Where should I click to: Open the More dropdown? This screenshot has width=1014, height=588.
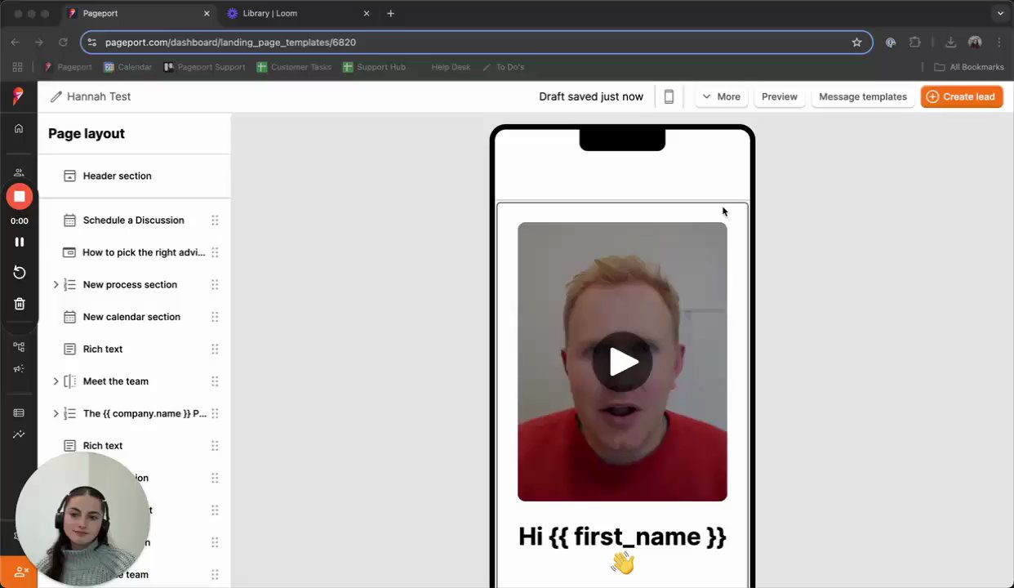(721, 96)
